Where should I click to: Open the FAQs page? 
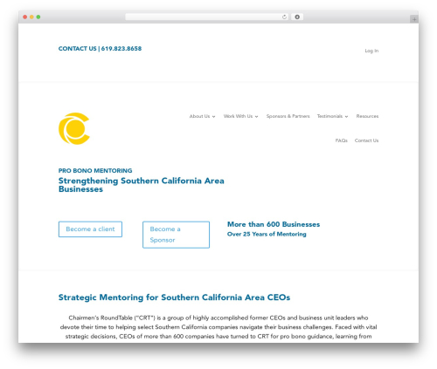[342, 140]
